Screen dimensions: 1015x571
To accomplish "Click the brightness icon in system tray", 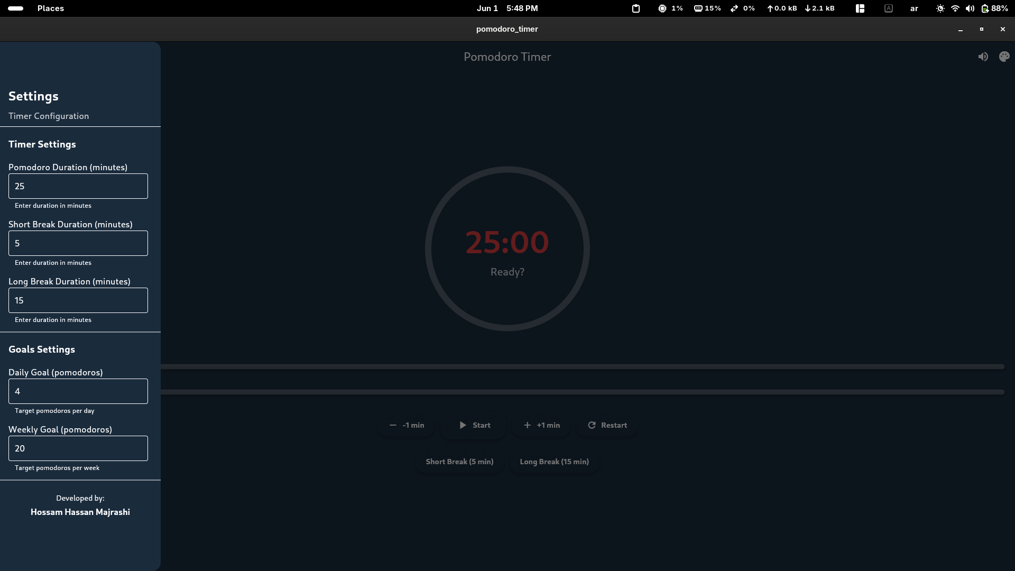I will [x=940, y=8].
